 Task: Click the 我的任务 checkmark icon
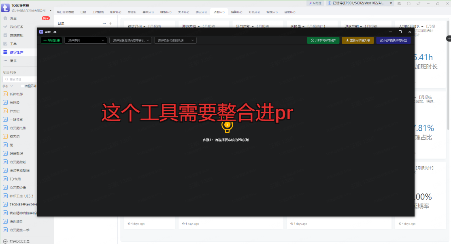(5, 27)
